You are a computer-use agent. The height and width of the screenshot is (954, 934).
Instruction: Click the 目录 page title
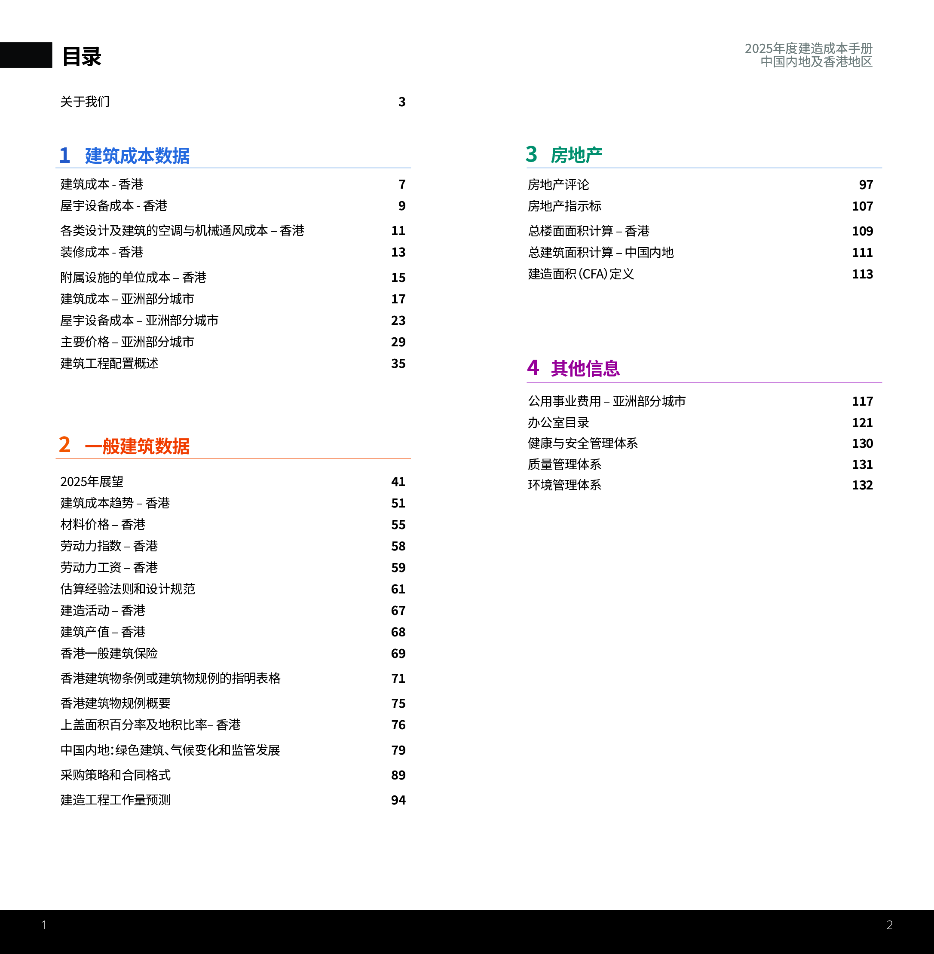tap(82, 56)
